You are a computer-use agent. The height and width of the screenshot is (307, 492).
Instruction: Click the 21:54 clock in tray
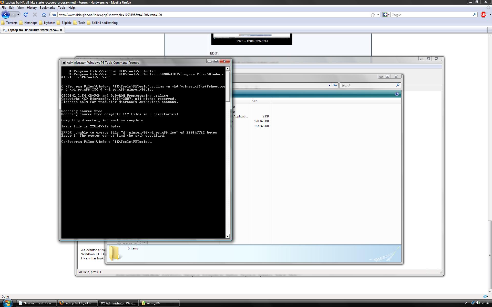(485, 303)
